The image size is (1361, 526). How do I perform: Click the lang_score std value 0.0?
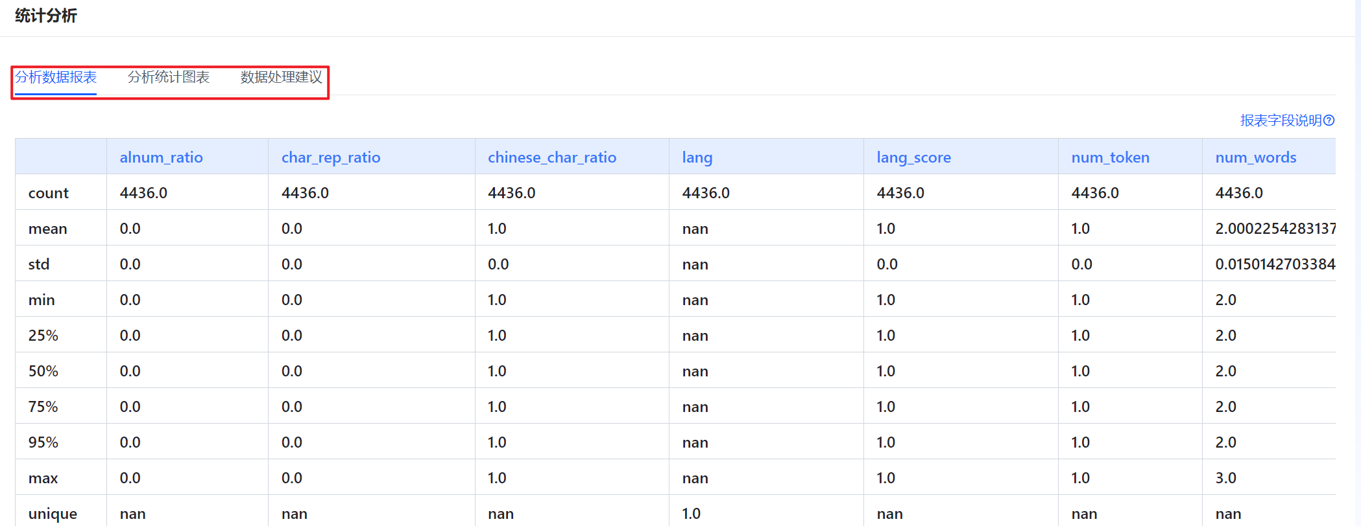887,264
